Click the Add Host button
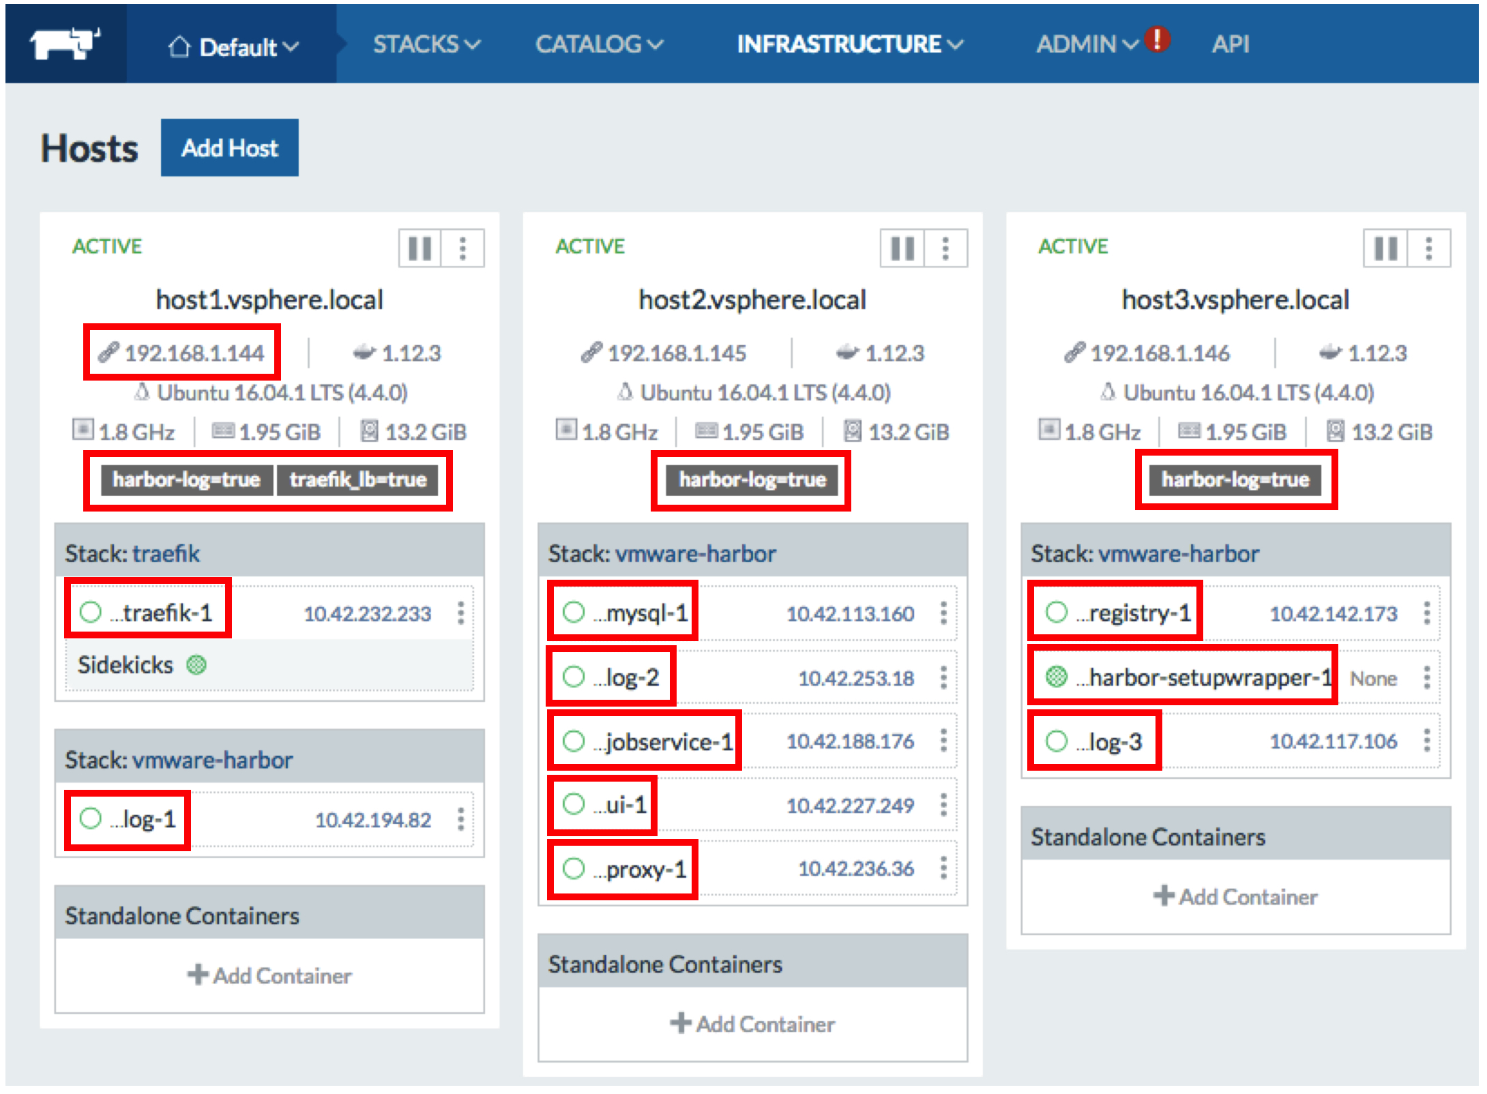1487x1094 pixels. point(229,148)
